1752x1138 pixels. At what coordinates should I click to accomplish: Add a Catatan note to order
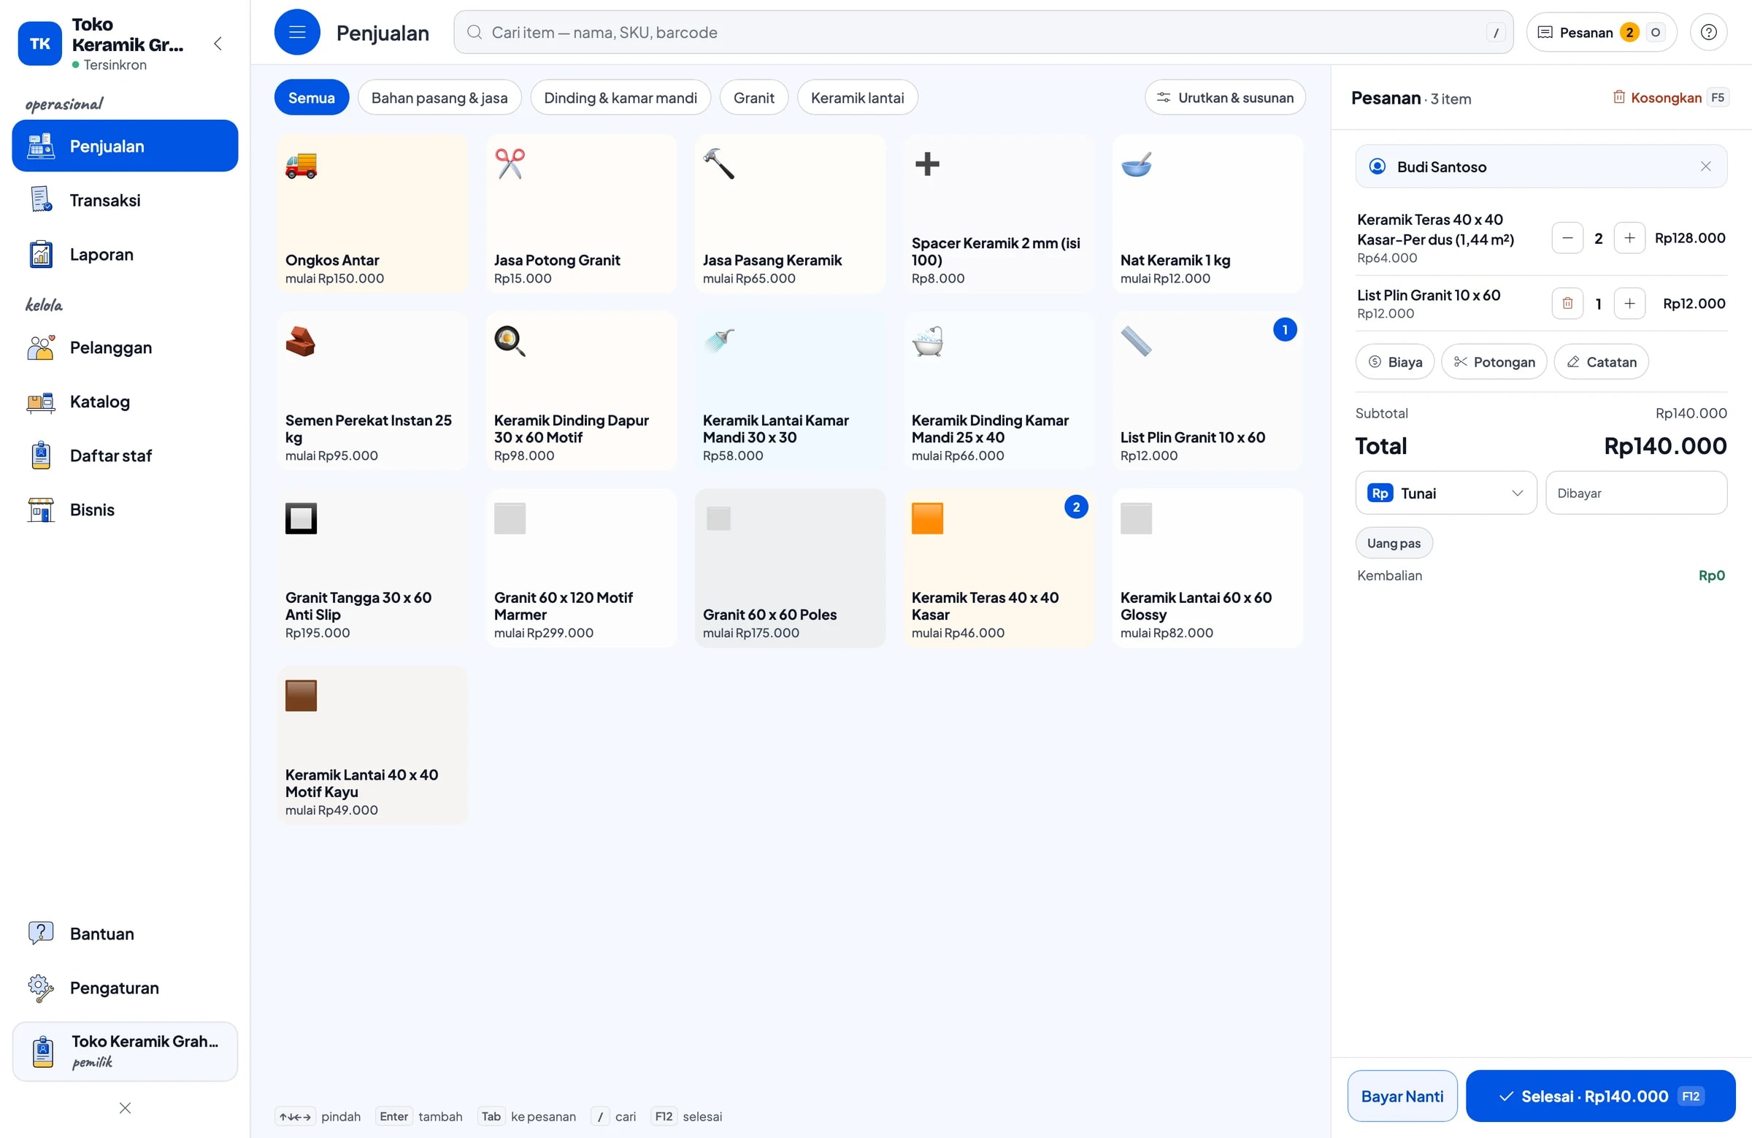[1601, 362]
